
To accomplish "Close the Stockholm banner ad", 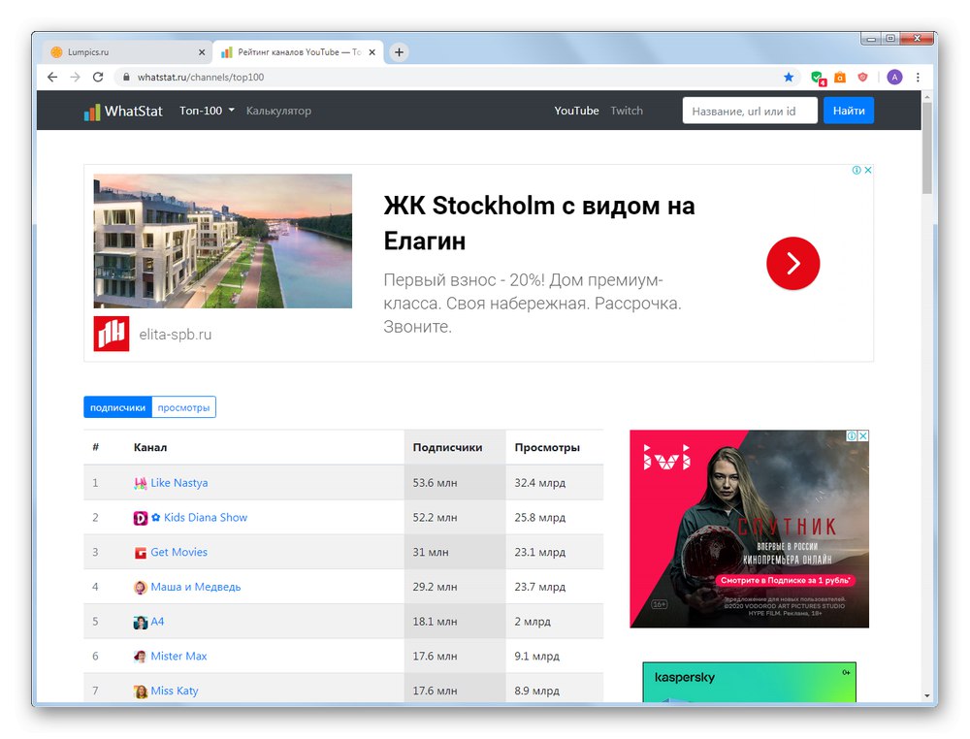I will [868, 170].
